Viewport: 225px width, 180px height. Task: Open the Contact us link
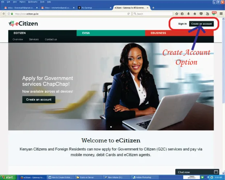51,39
